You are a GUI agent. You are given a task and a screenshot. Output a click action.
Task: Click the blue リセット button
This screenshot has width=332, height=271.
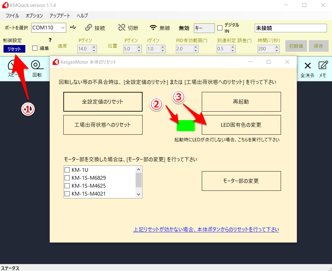pos(14,49)
